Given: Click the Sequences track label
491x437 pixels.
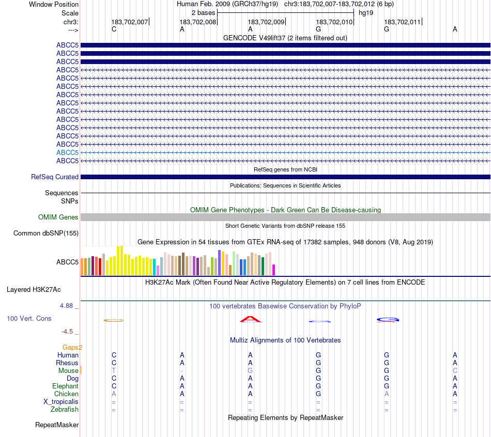Looking at the screenshot, I should (x=62, y=193).
